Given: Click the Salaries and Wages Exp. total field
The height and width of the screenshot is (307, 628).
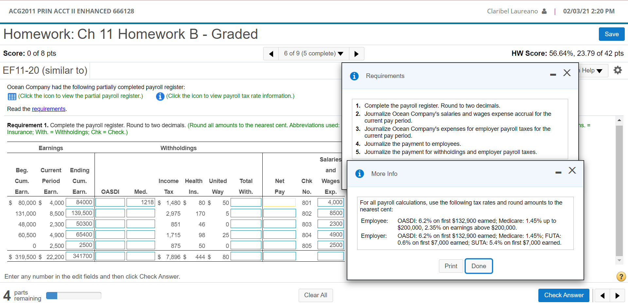Looking at the screenshot, I should [331, 256].
